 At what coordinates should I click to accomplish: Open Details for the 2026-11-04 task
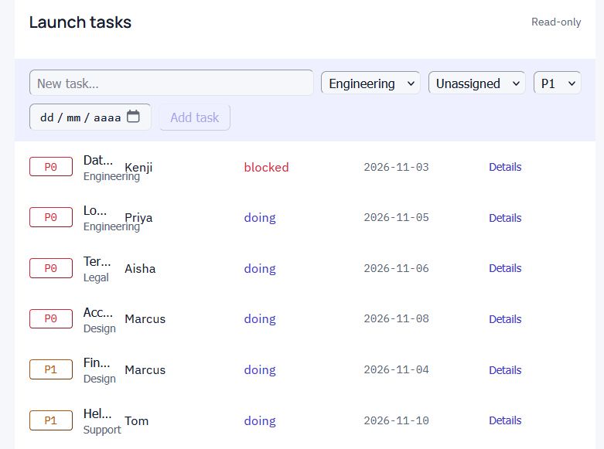point(505,369)
